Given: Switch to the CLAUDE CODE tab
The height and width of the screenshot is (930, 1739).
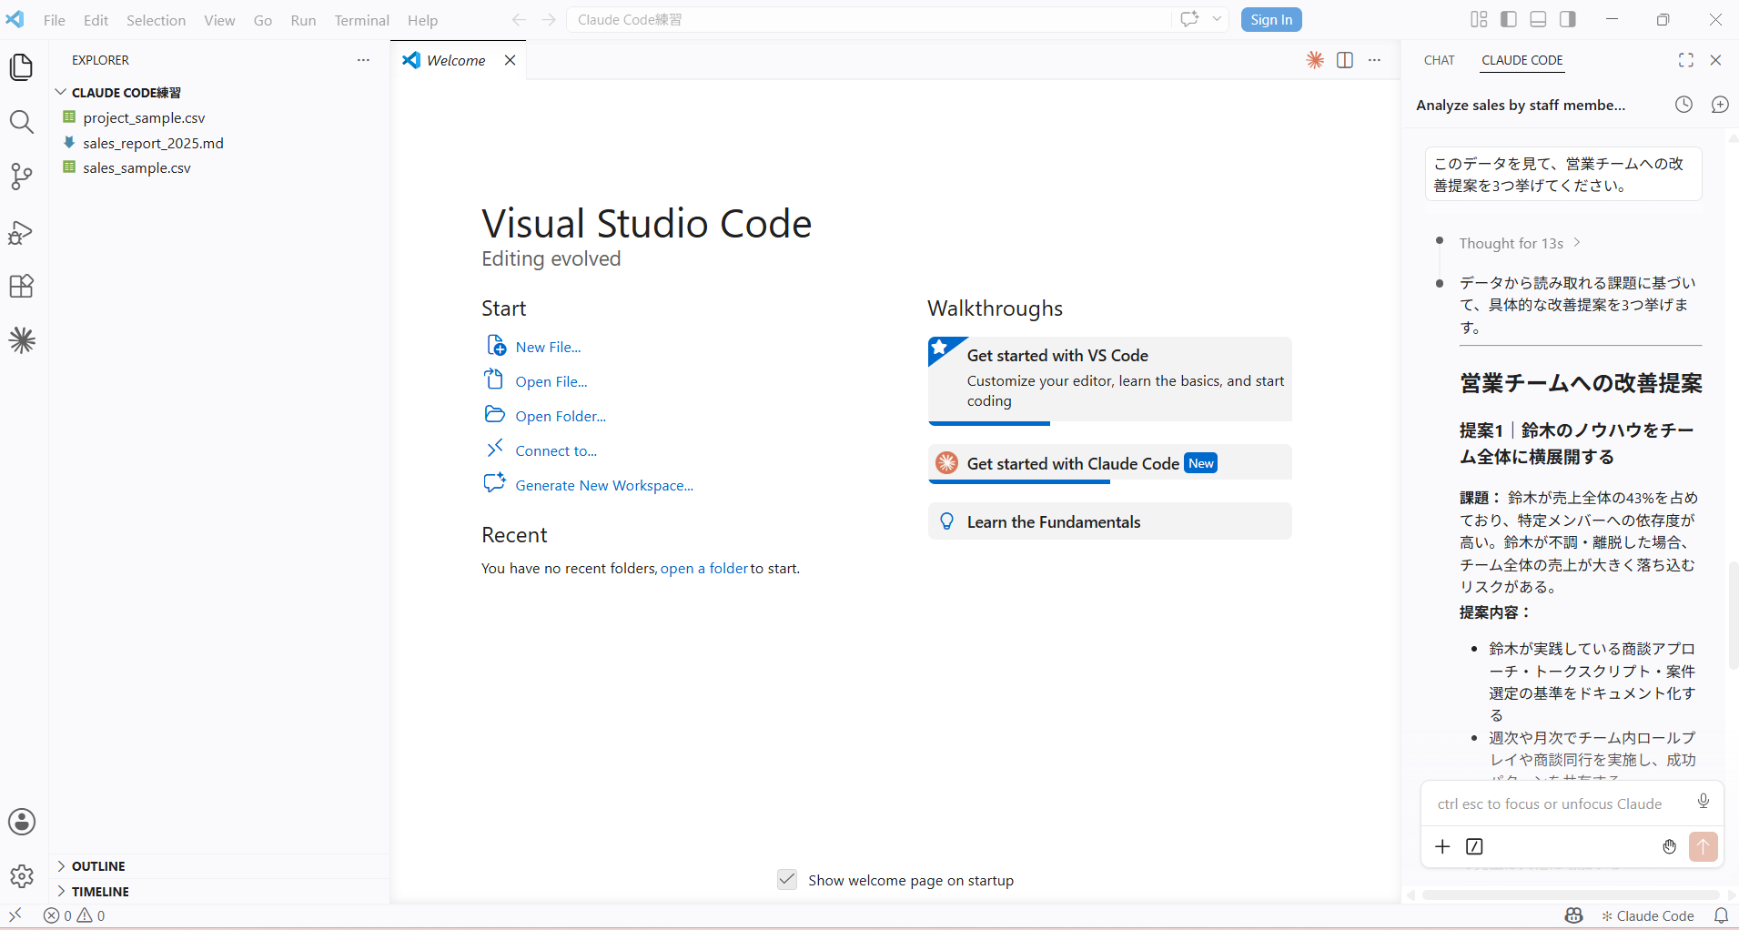Looking at the screenshot, I should (1522, 60).
